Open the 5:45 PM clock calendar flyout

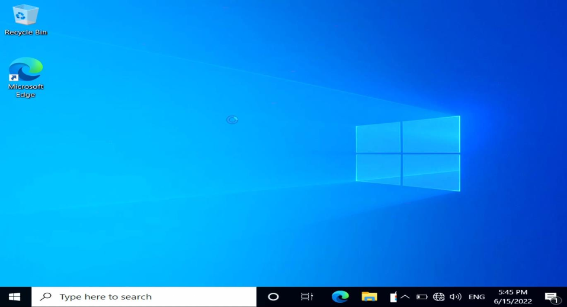click(x=512, y=297)
